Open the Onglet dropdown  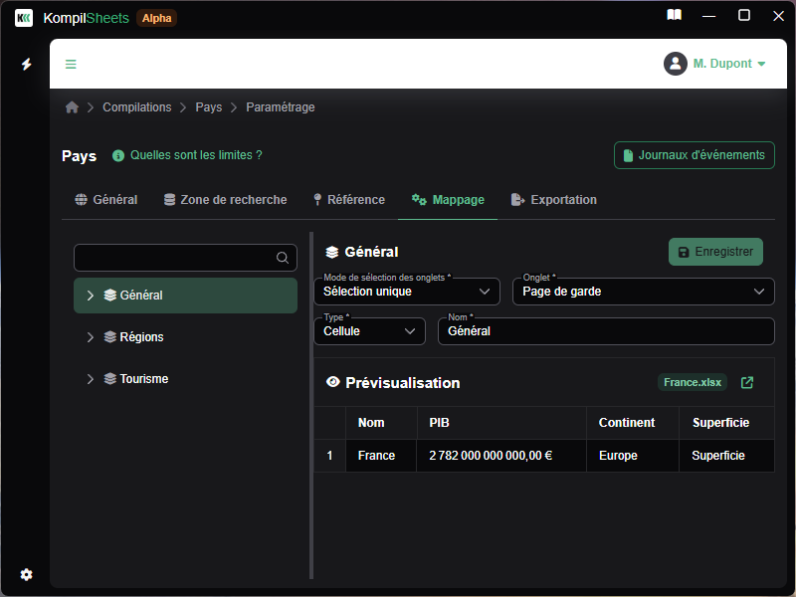[x=643, y=292]
